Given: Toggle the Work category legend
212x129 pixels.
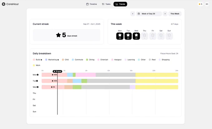Looking at the screenshot, I should (36, 65).
